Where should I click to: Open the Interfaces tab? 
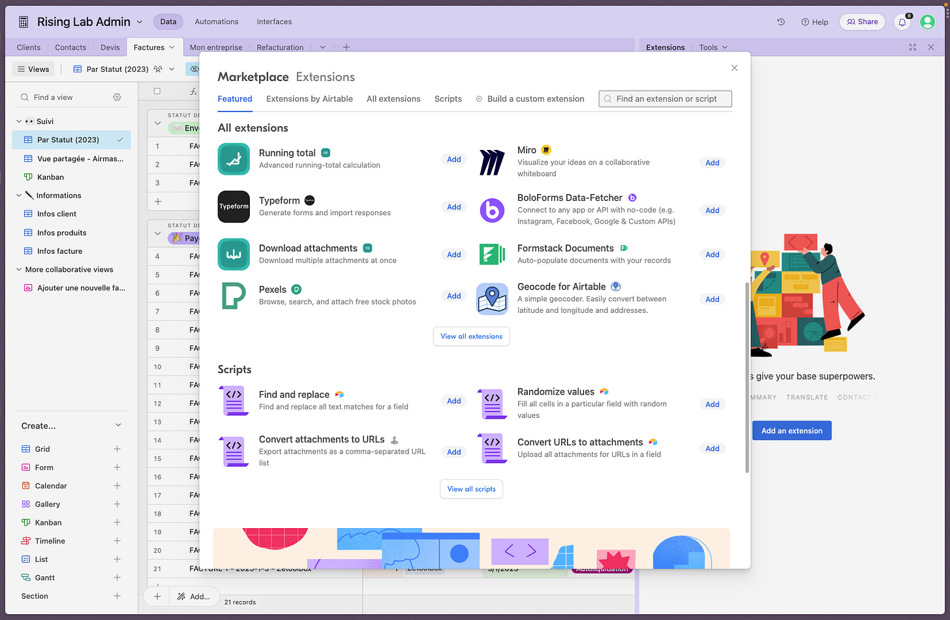tap(274, 22)
